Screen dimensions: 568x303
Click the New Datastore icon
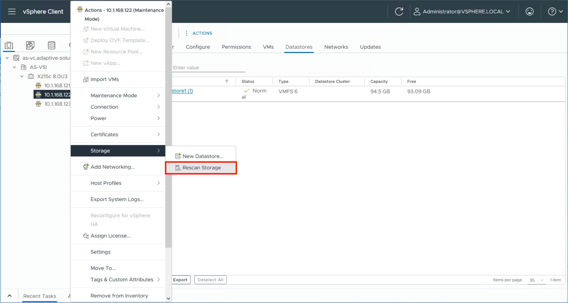[x=178, y=156]
